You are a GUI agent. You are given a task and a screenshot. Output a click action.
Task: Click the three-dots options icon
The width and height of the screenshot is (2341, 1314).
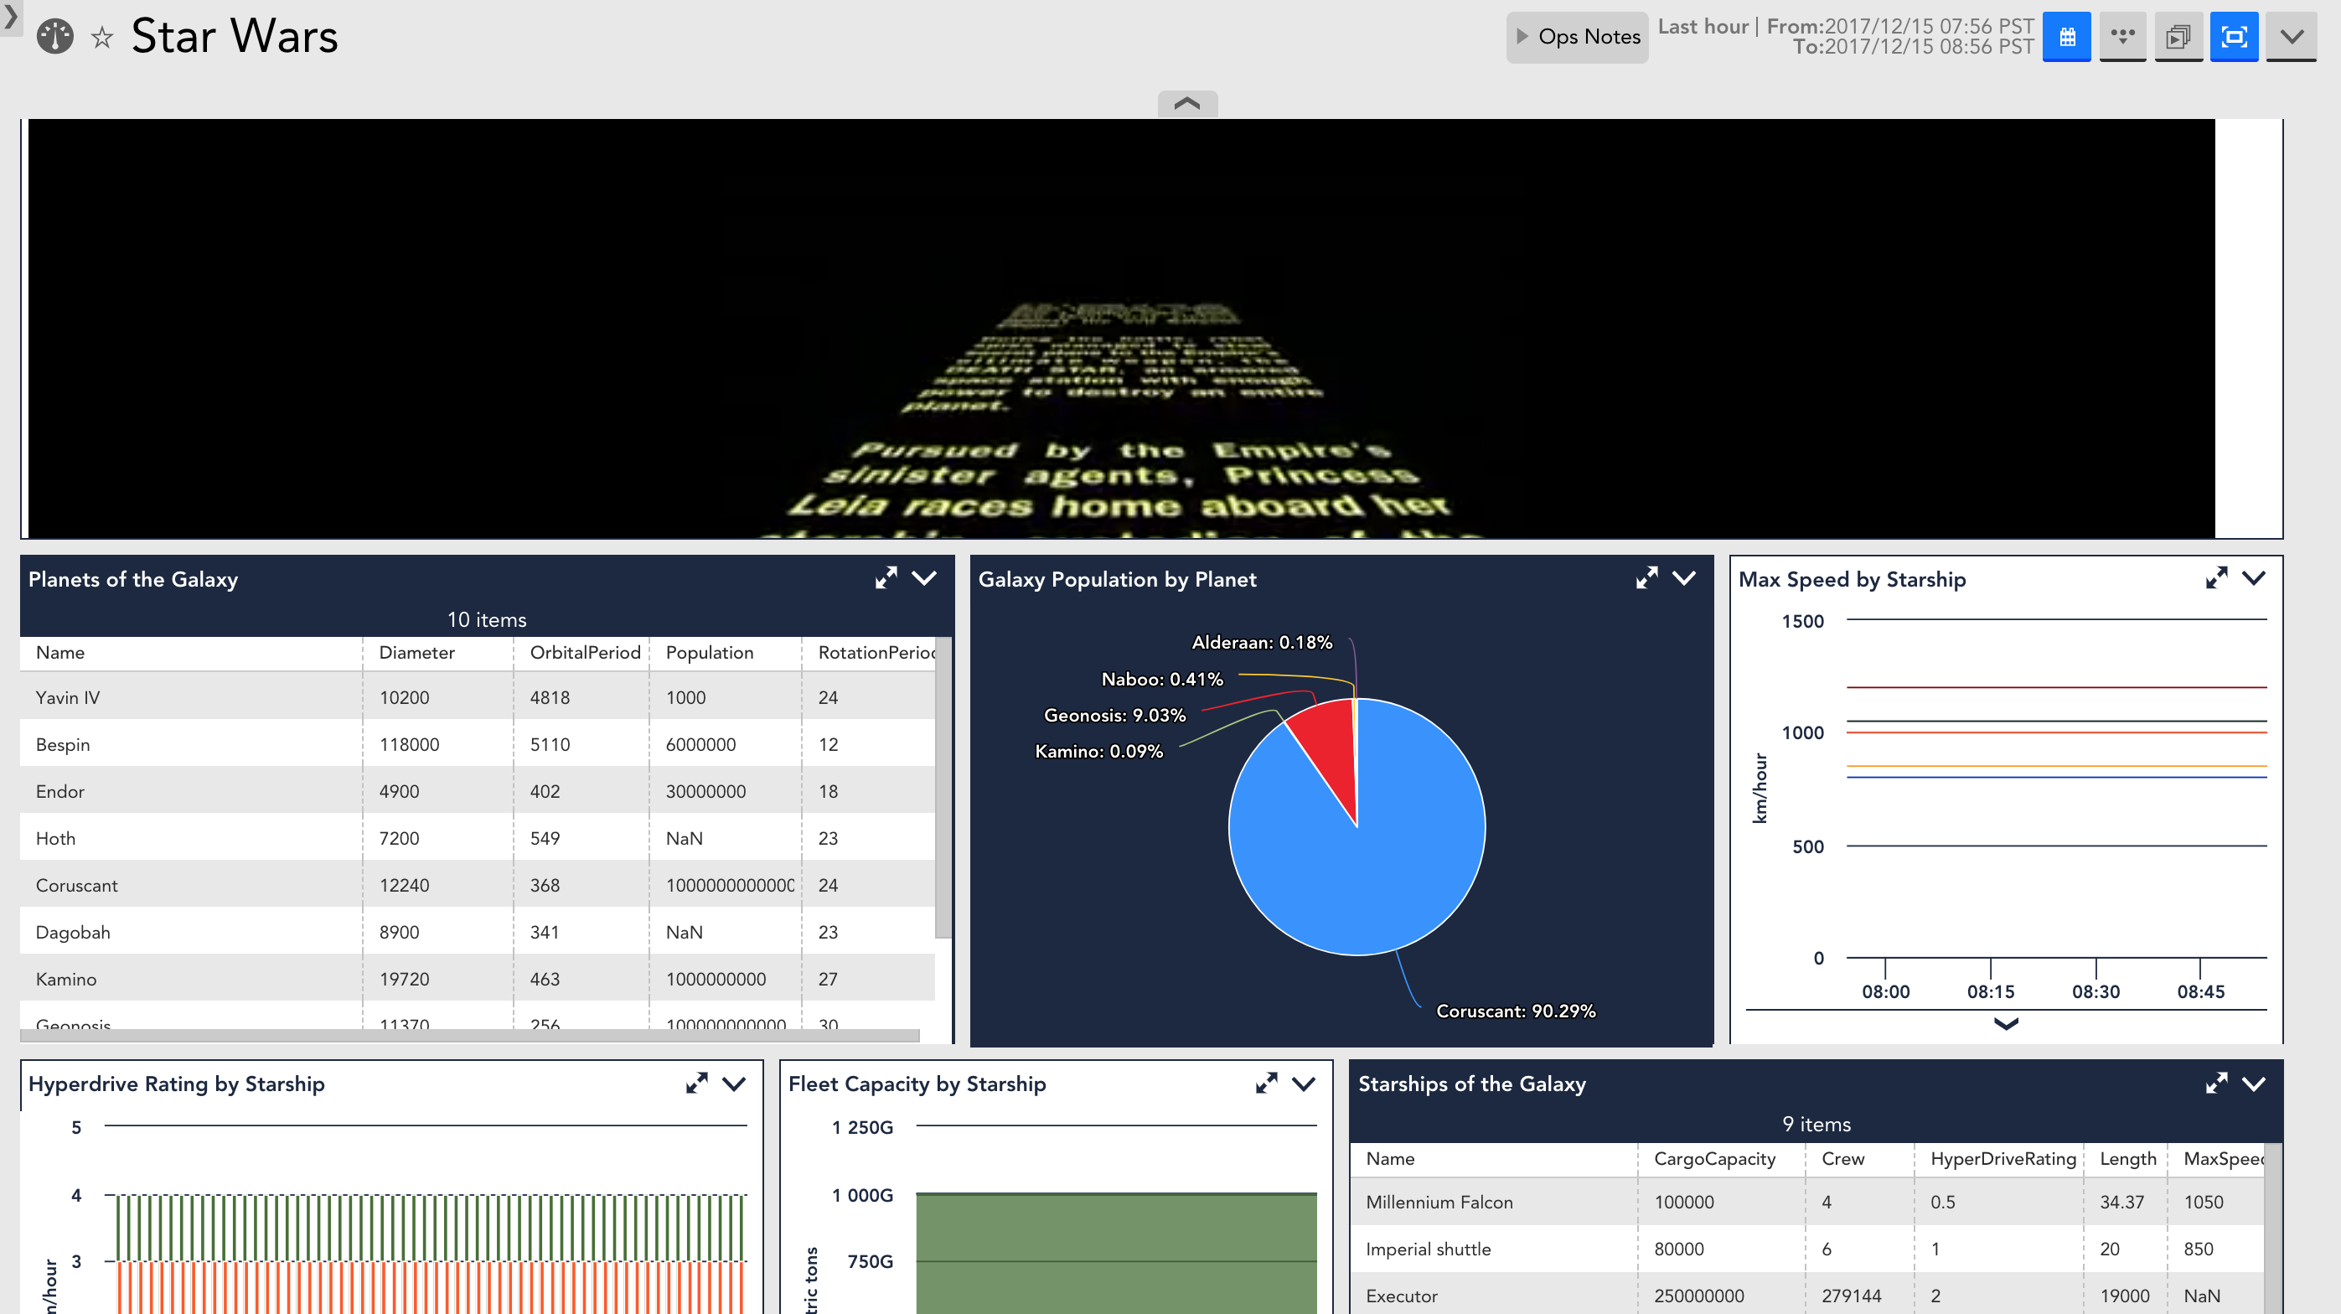tap(2123, 37)
